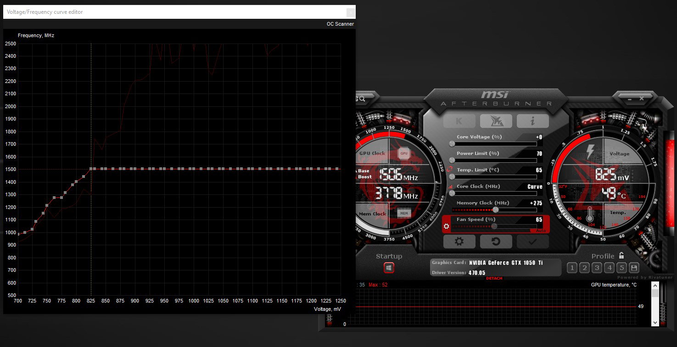
Task: Toggle the power and temp limit link icon
Action: [x=449, y=170]
